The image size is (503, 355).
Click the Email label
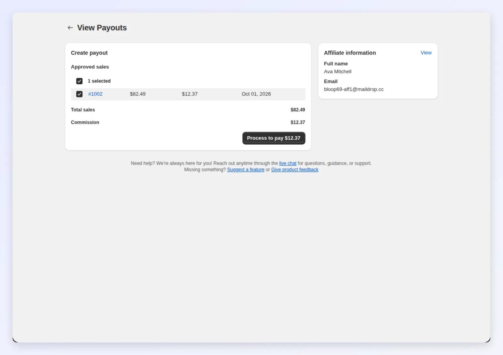[331, 81]
